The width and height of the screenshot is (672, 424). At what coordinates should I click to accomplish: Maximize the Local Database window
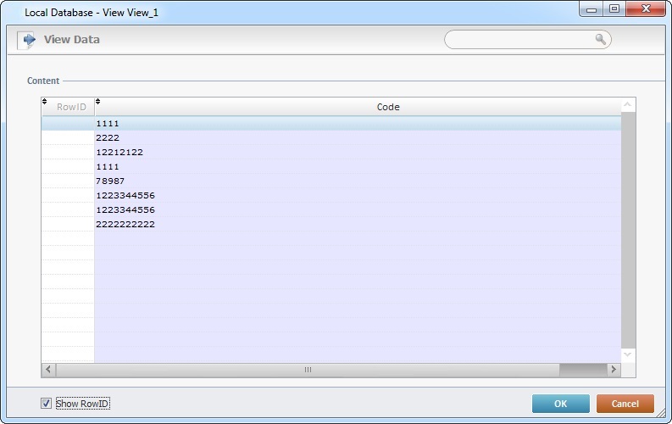click(614, 8)
